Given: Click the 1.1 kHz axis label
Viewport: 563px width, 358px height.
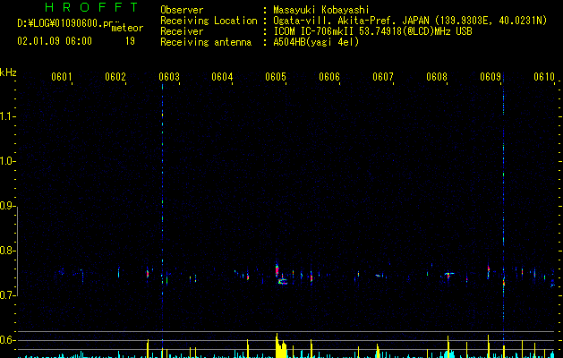Looking at the screenshot, I should (7, 116).
